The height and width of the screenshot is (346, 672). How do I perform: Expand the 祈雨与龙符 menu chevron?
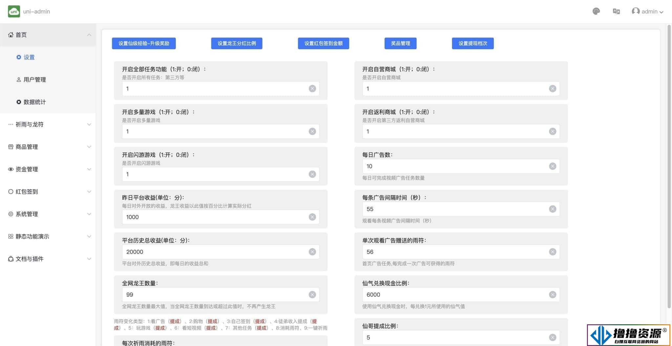point(89,124)
